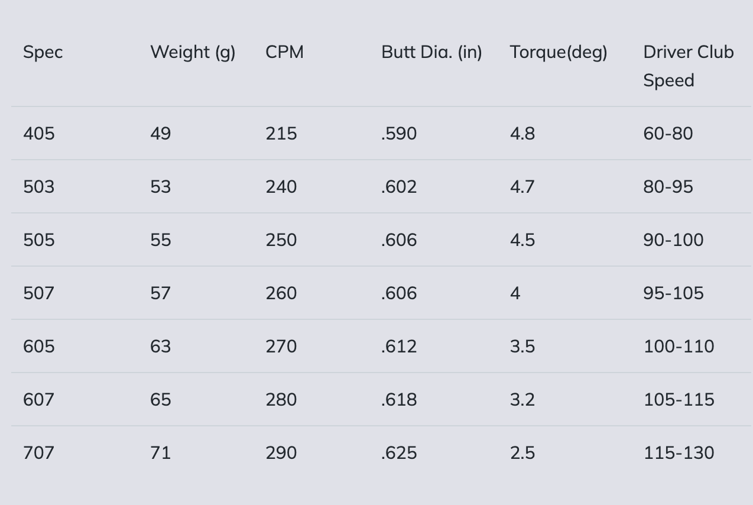The image size is (753, 505).
Task: Click the 290 CPM value
Action: coord(281,453)
